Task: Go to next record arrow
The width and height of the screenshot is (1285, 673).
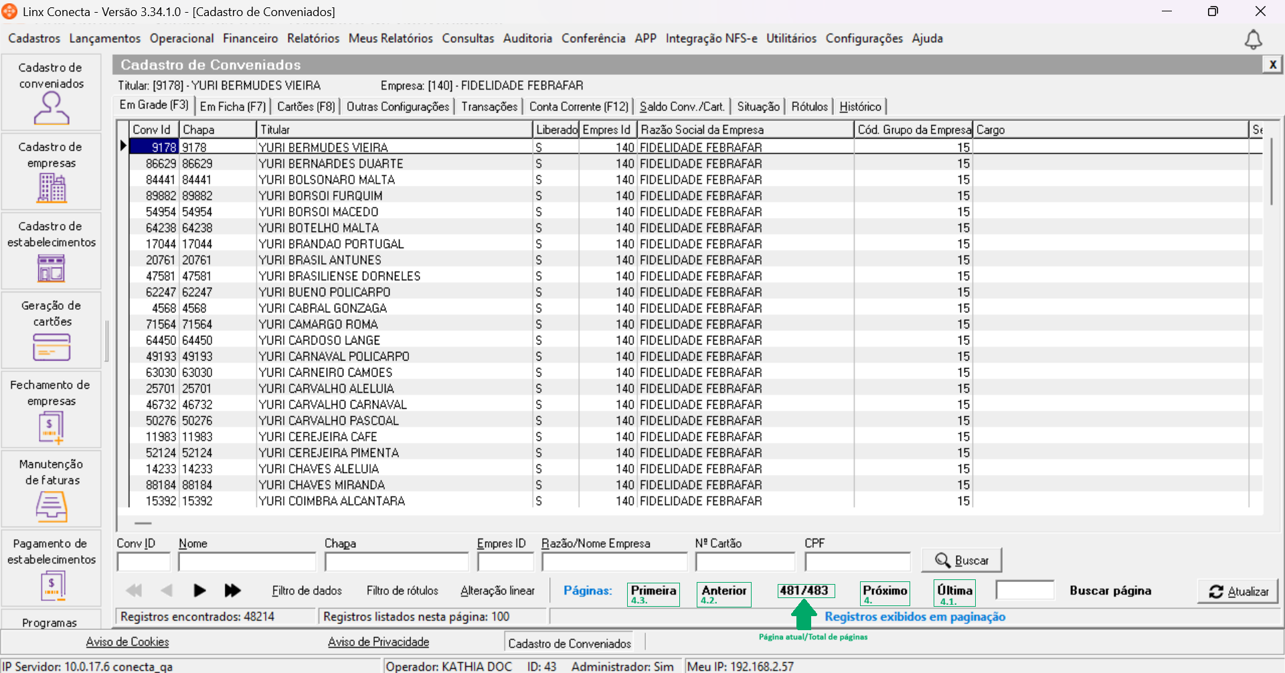Action: tap(199, 591)
